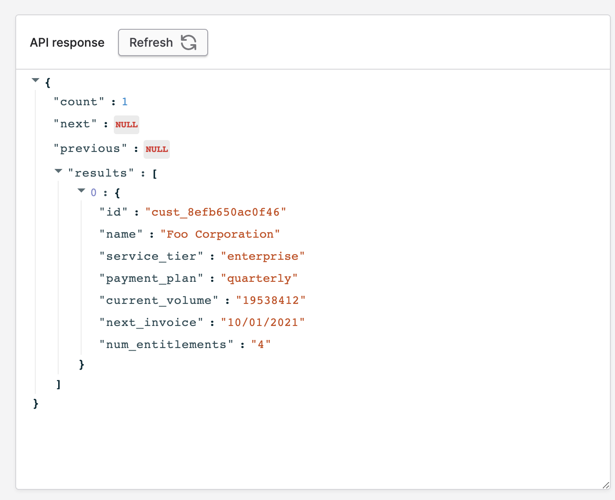Viewport: 615px width, 500px height.
Task: Click the "service_tier" key
Action: pos(151,256)
